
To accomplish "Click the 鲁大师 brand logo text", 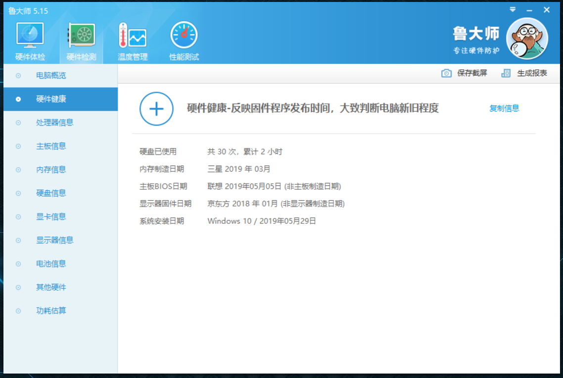I will tap(476, 34).
